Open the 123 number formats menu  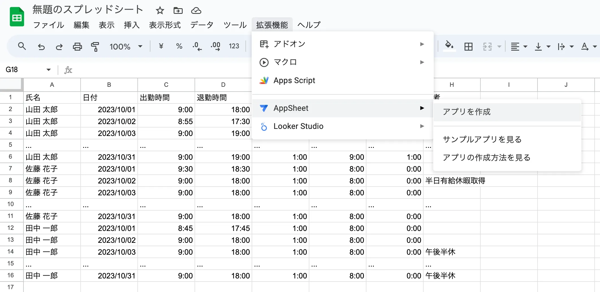234,46
